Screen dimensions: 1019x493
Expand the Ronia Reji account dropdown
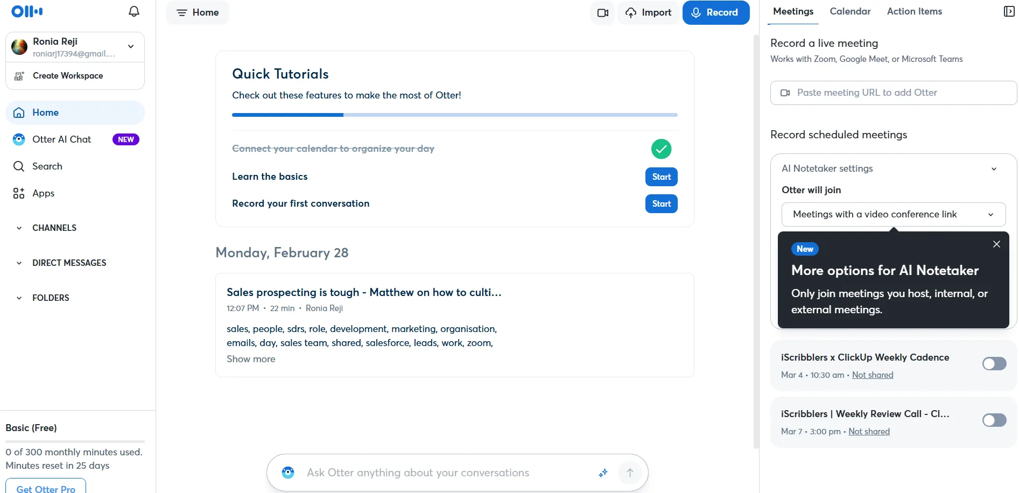(131, 46)
